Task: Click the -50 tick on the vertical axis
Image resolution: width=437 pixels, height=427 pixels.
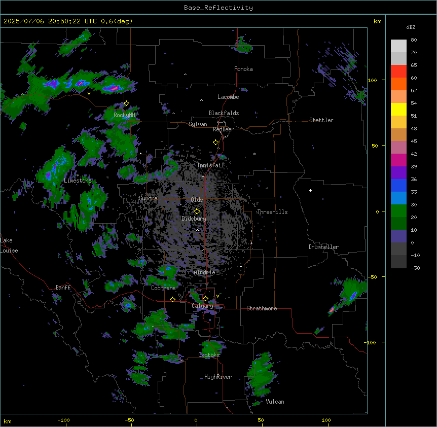Action: (372, 277)
